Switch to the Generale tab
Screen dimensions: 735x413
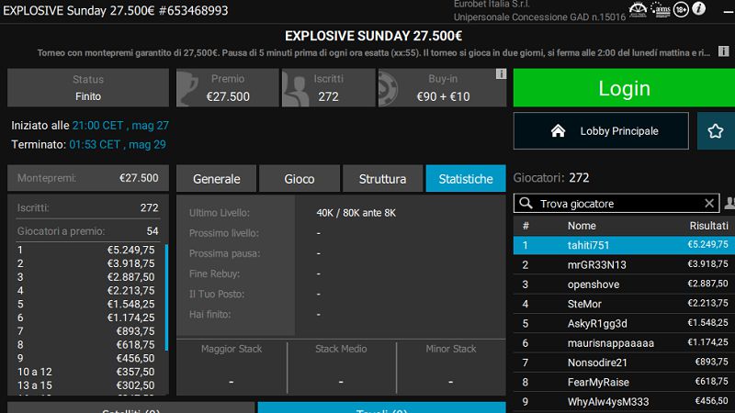[217, 178]
